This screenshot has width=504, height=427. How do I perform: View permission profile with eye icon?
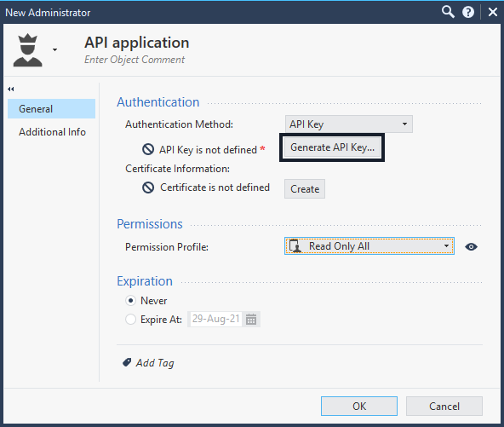pos(471,247)
